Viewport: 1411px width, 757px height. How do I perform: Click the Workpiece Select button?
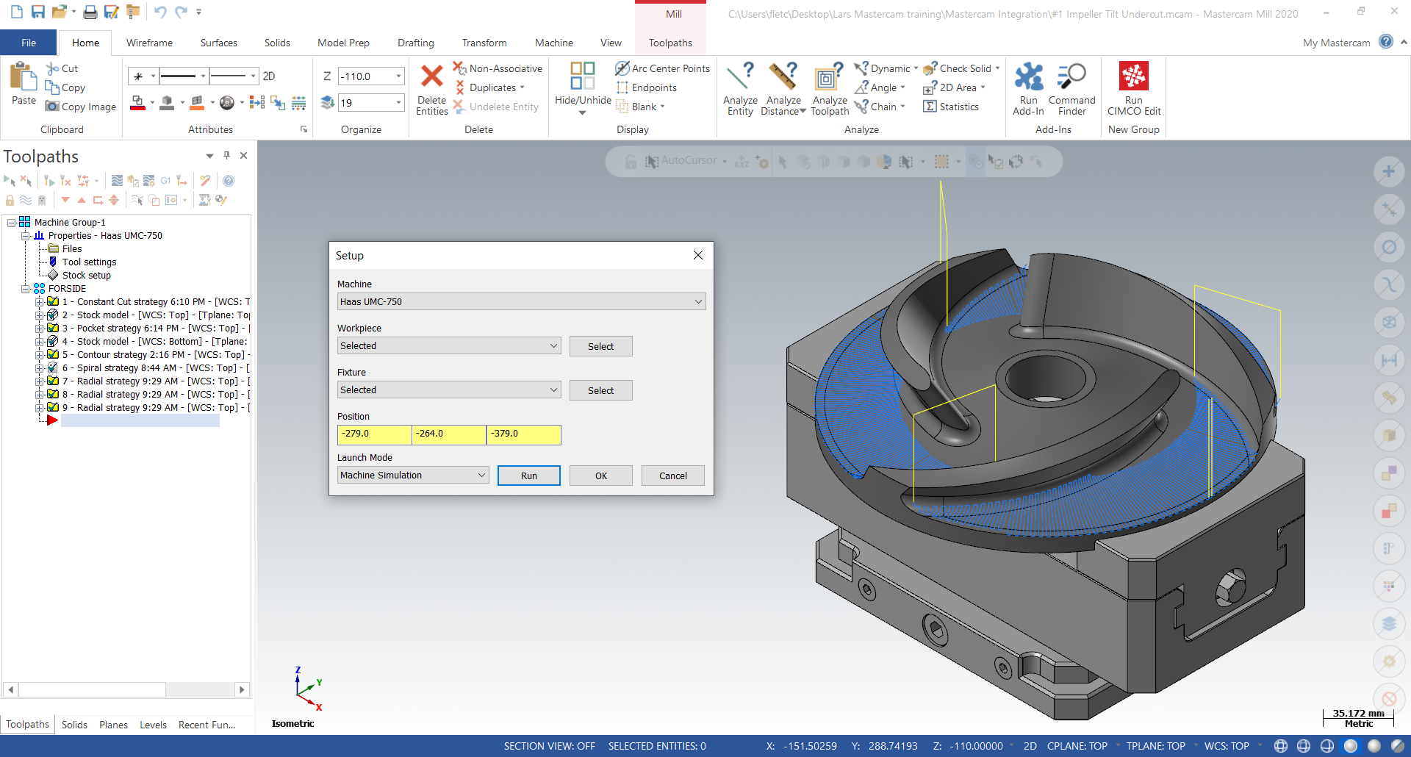600,346
